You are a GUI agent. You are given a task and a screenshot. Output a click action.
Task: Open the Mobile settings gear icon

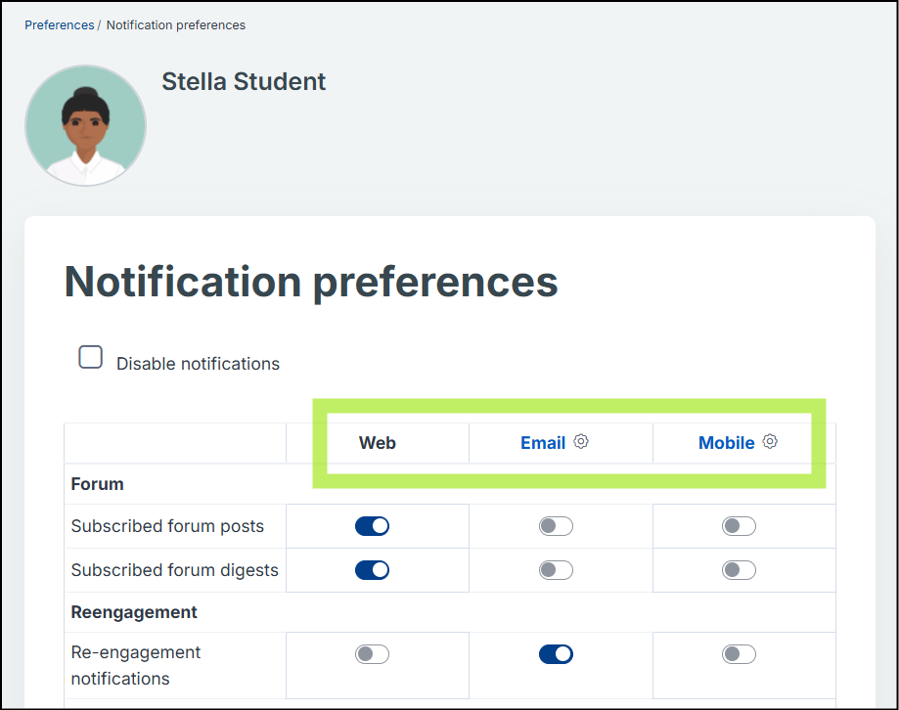770,441
